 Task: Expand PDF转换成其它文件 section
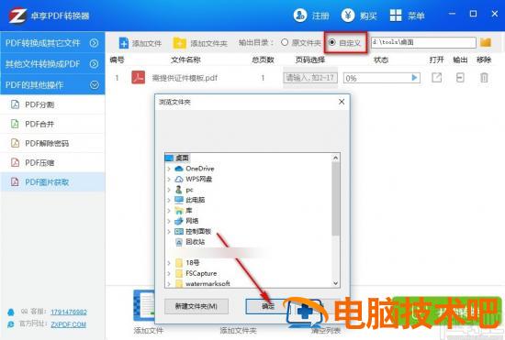[94, 43]
